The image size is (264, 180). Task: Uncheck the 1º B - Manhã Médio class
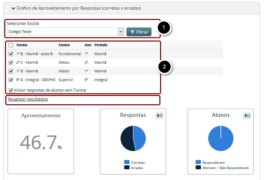point(11,71)
